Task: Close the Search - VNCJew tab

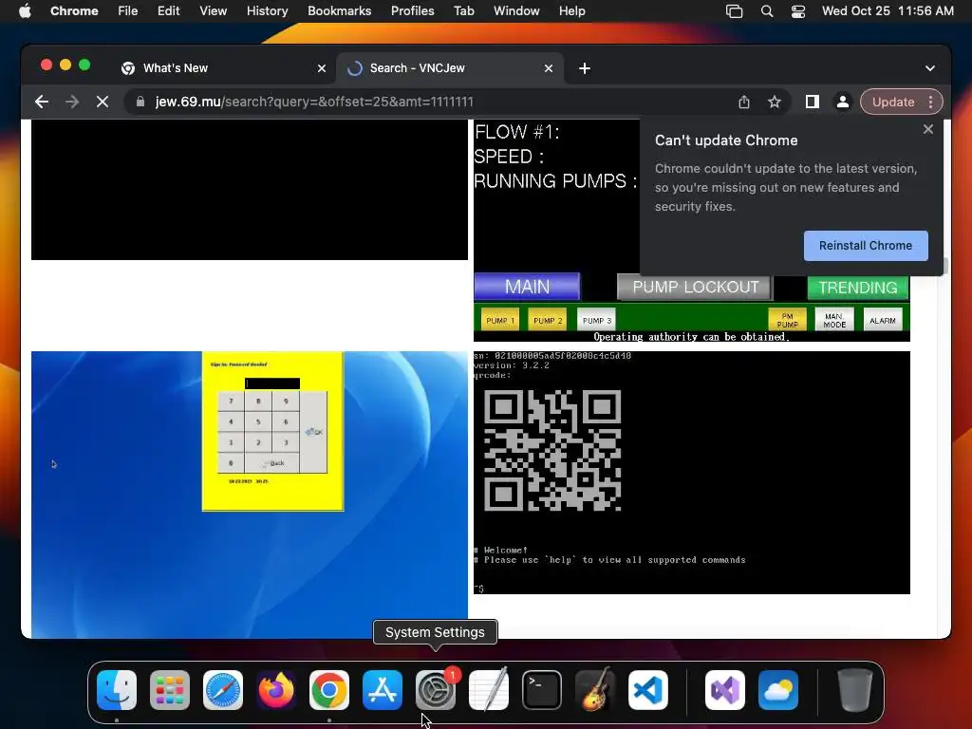Action: 549,68
